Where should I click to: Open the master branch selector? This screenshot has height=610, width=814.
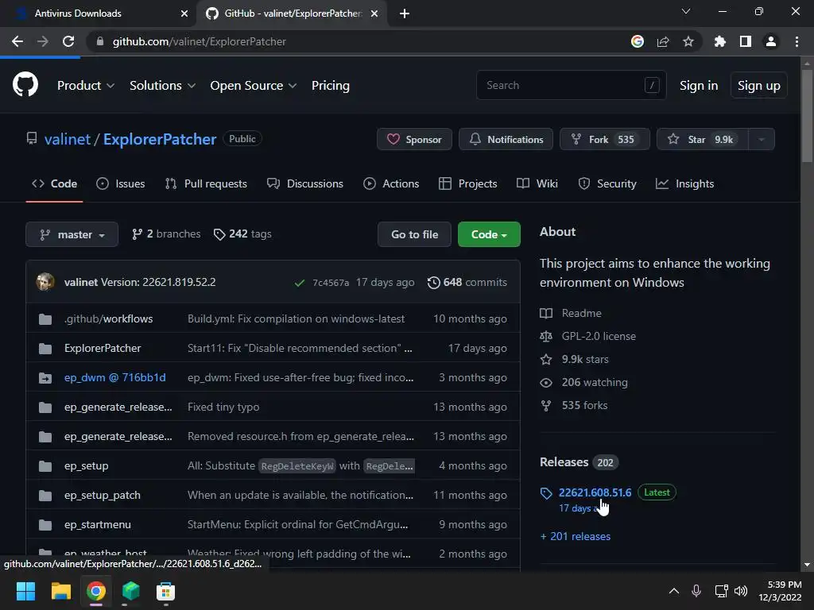point(72,234)
